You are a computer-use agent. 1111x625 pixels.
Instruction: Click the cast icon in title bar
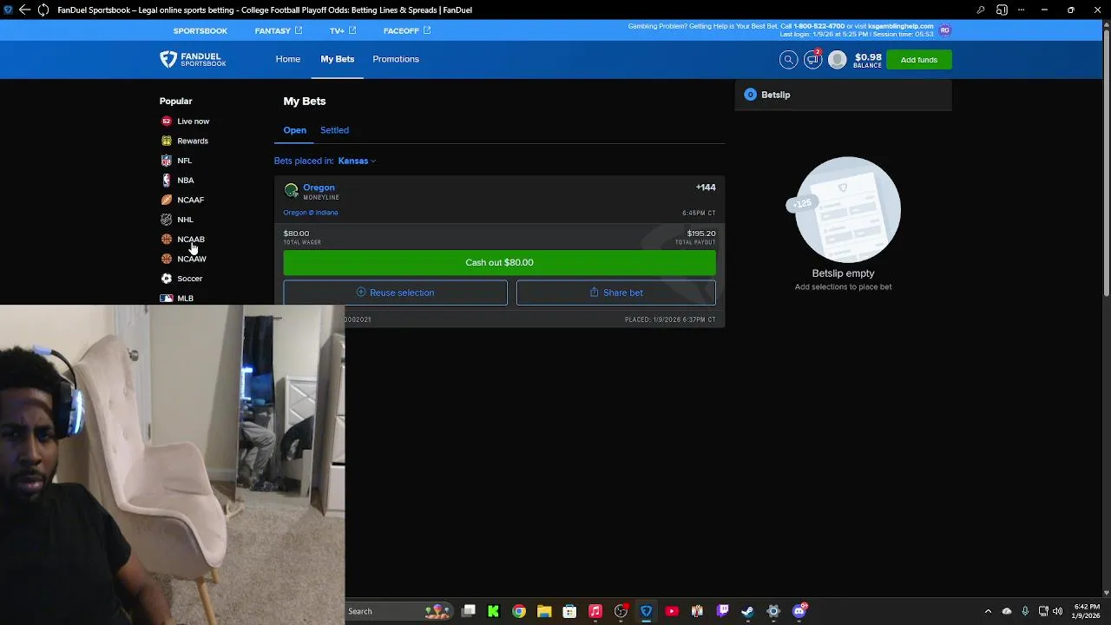[1002, 10]
